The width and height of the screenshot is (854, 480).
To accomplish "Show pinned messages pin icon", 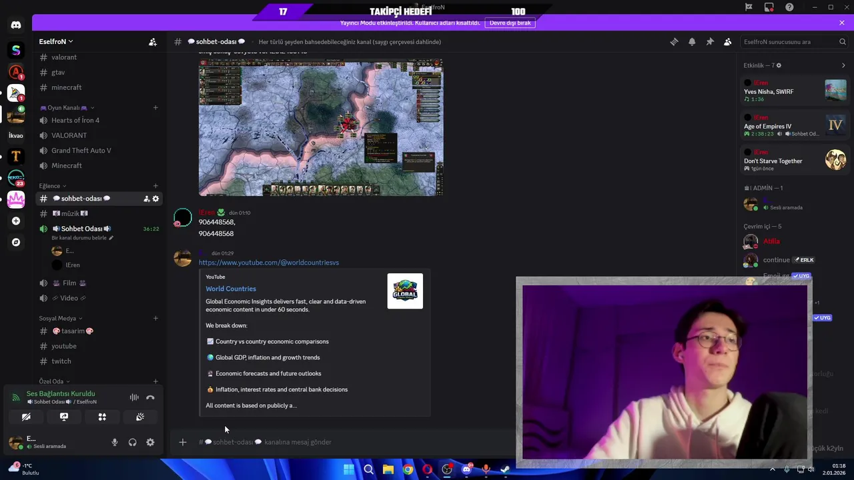I will [x=710, y=41].
